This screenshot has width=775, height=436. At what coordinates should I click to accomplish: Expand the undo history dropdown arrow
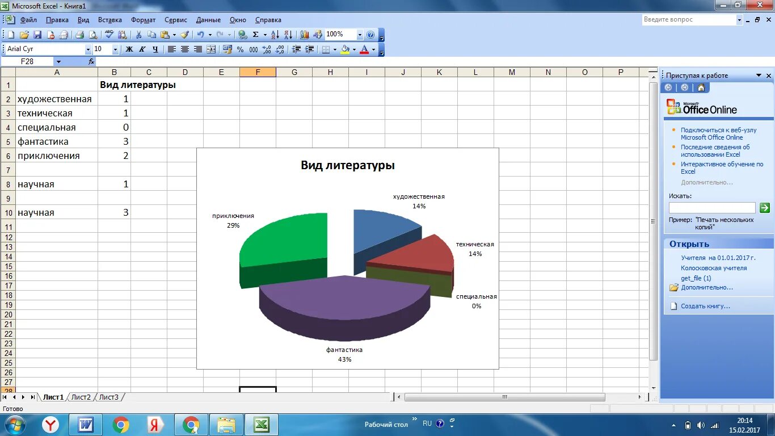pyautogui.click(x=210, y=35)
